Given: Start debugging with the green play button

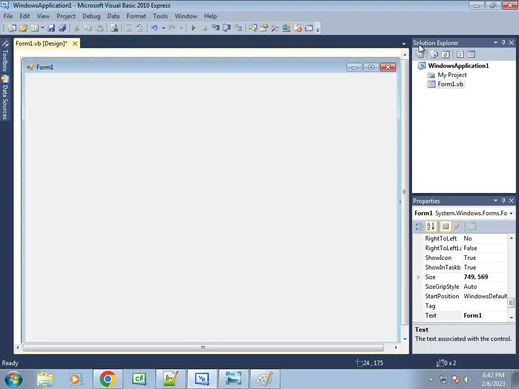Looking at the screenshot, I should click(193, 28).
